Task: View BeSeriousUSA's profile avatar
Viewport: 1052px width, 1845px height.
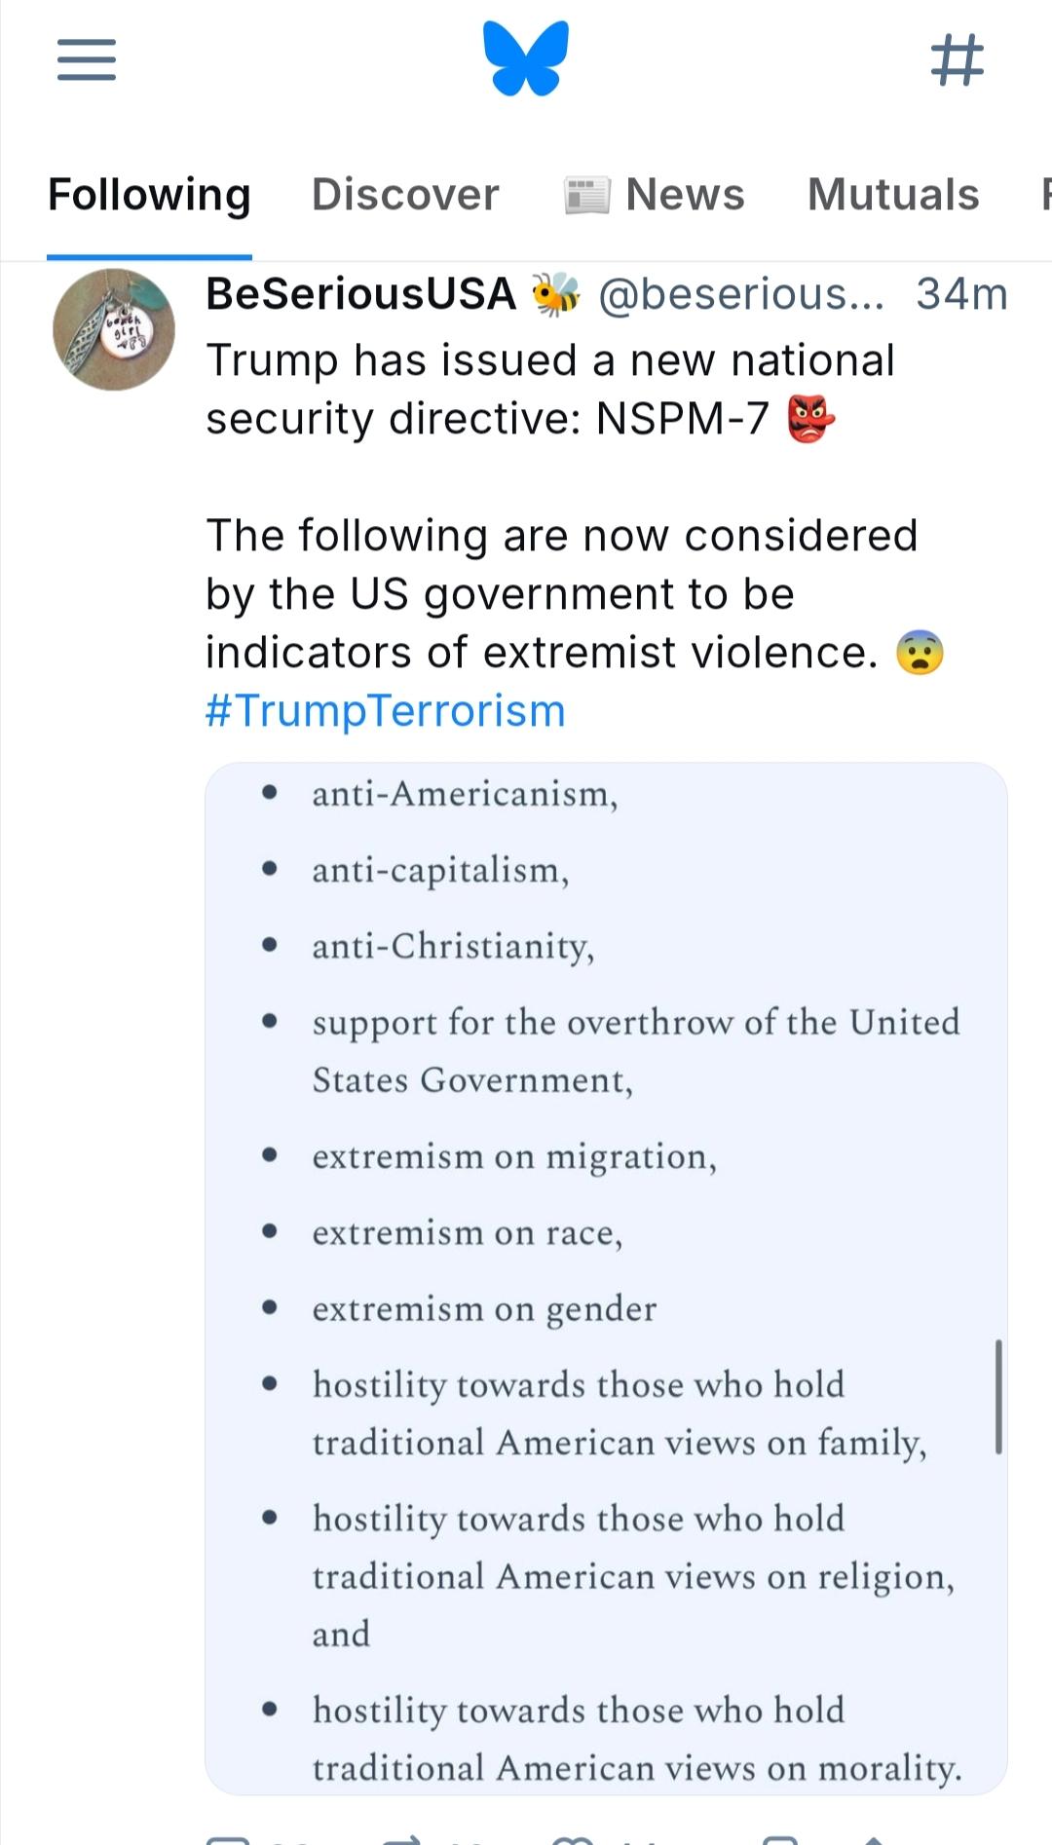Action: [114, 329]
